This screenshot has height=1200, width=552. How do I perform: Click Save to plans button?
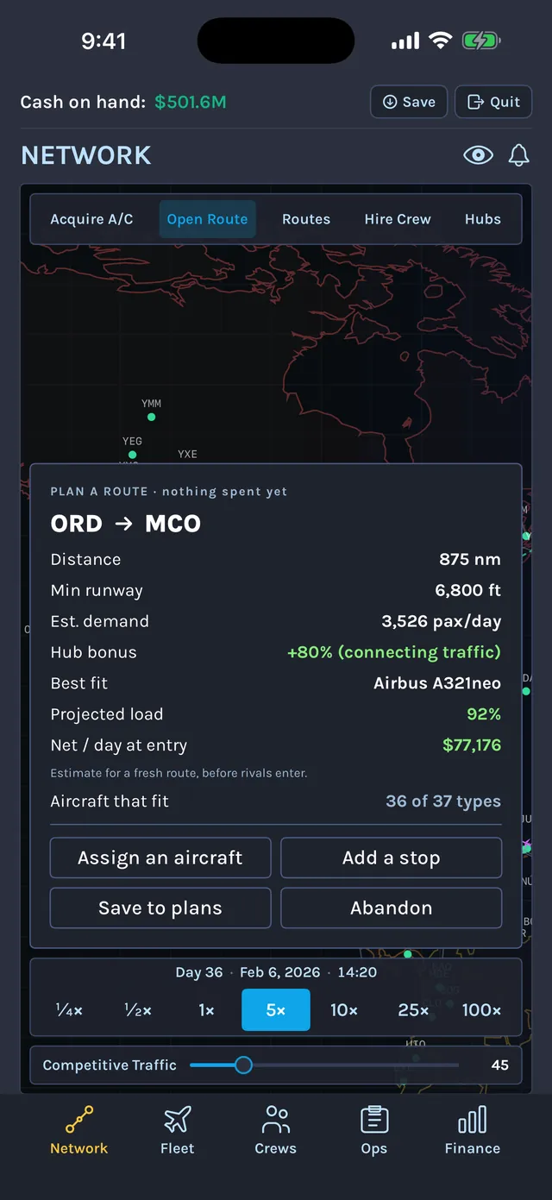[x=160, y=908]
